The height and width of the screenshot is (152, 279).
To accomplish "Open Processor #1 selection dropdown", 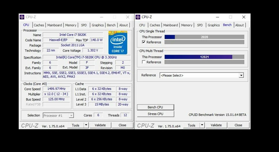I will 71,116.
